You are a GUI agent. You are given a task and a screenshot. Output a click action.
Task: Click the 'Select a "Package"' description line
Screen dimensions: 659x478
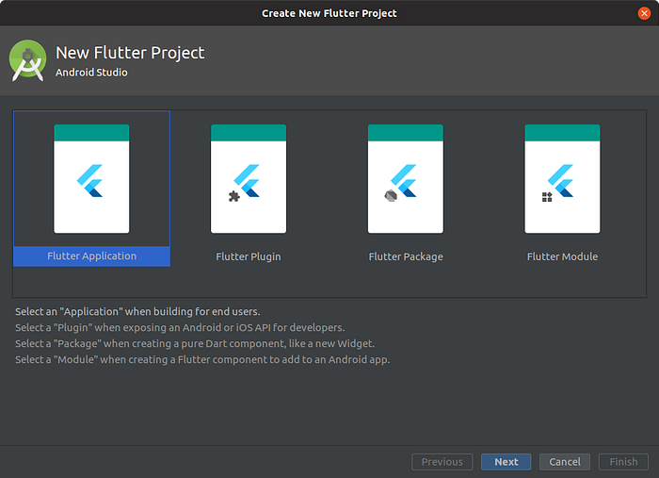pos(195,344)
